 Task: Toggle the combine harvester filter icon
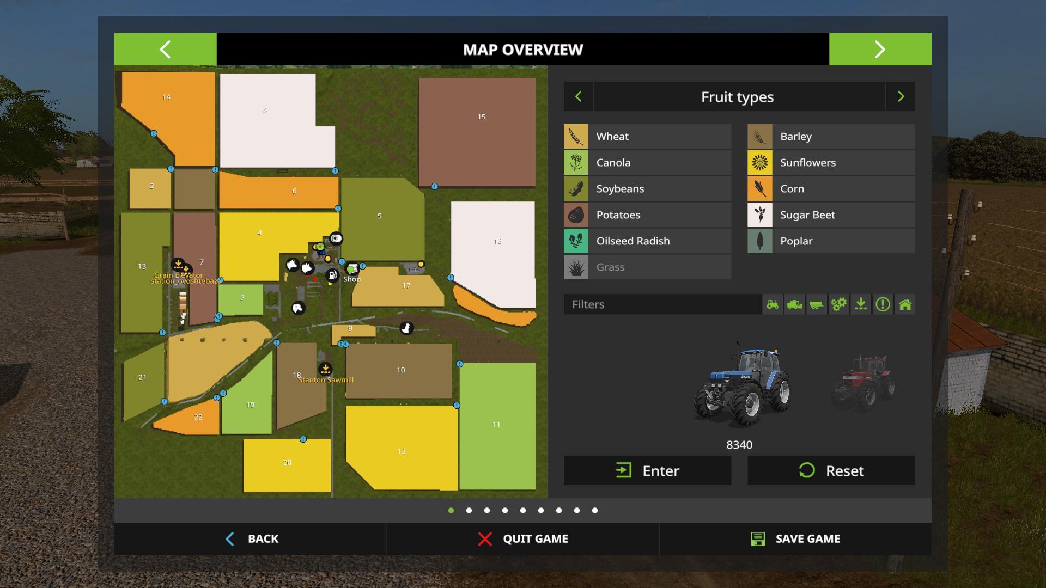794,304
